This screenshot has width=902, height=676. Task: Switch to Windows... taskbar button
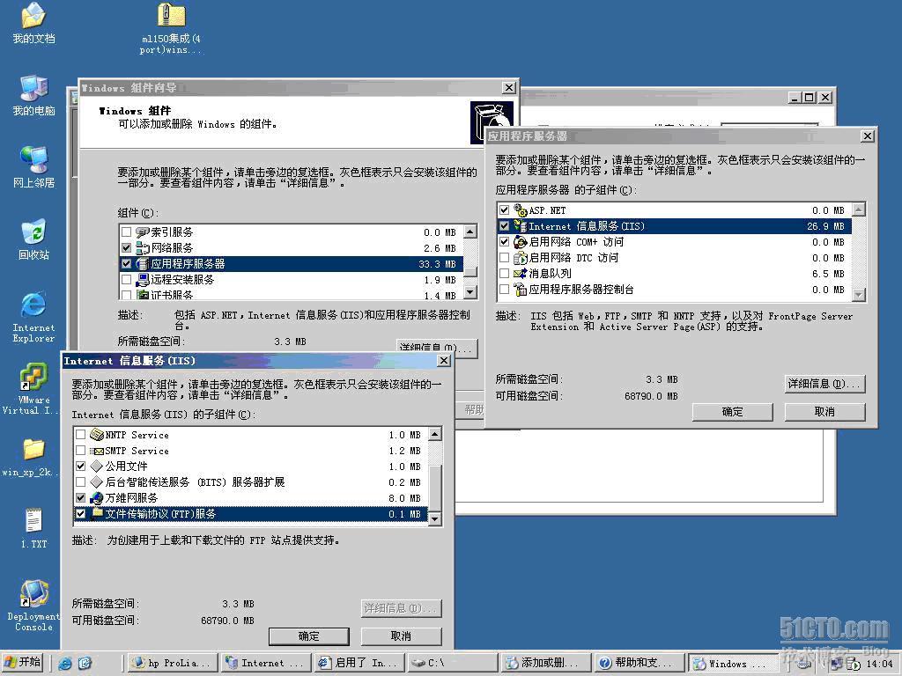(732, 663)
